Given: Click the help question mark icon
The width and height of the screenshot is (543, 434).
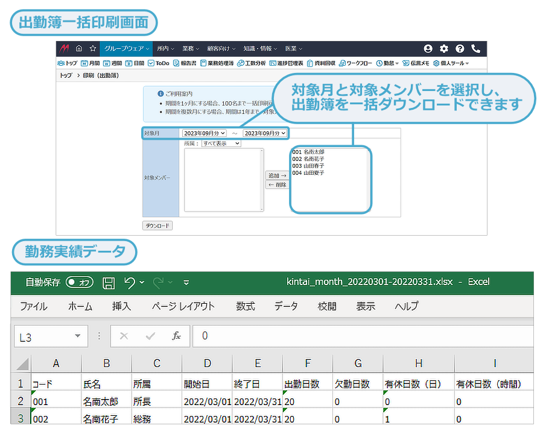Looking at the screenshot, I should 460,49.
